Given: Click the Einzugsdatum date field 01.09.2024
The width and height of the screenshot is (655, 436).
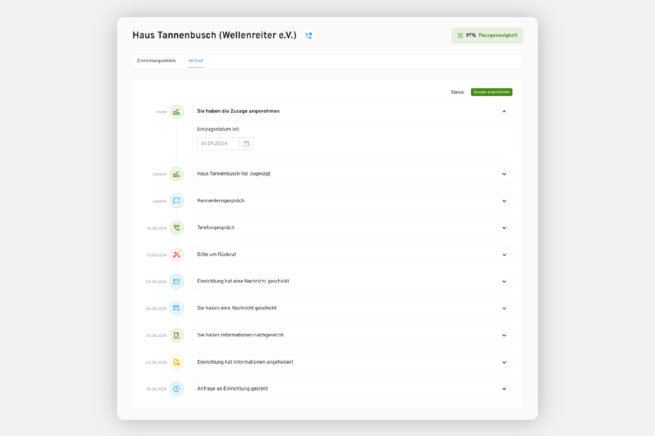Looking at the screenshot, I should (218, 144).
